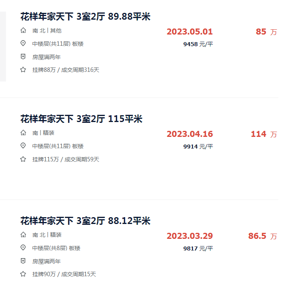This screenshot has height=281, width=282.
Task: Select the sale date 2023.05.01
Action: click(190, 32)
